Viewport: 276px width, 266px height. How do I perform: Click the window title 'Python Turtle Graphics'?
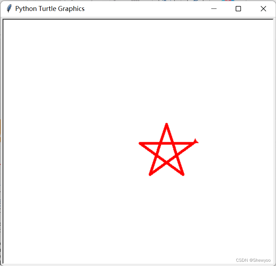(x=50, y=8)
